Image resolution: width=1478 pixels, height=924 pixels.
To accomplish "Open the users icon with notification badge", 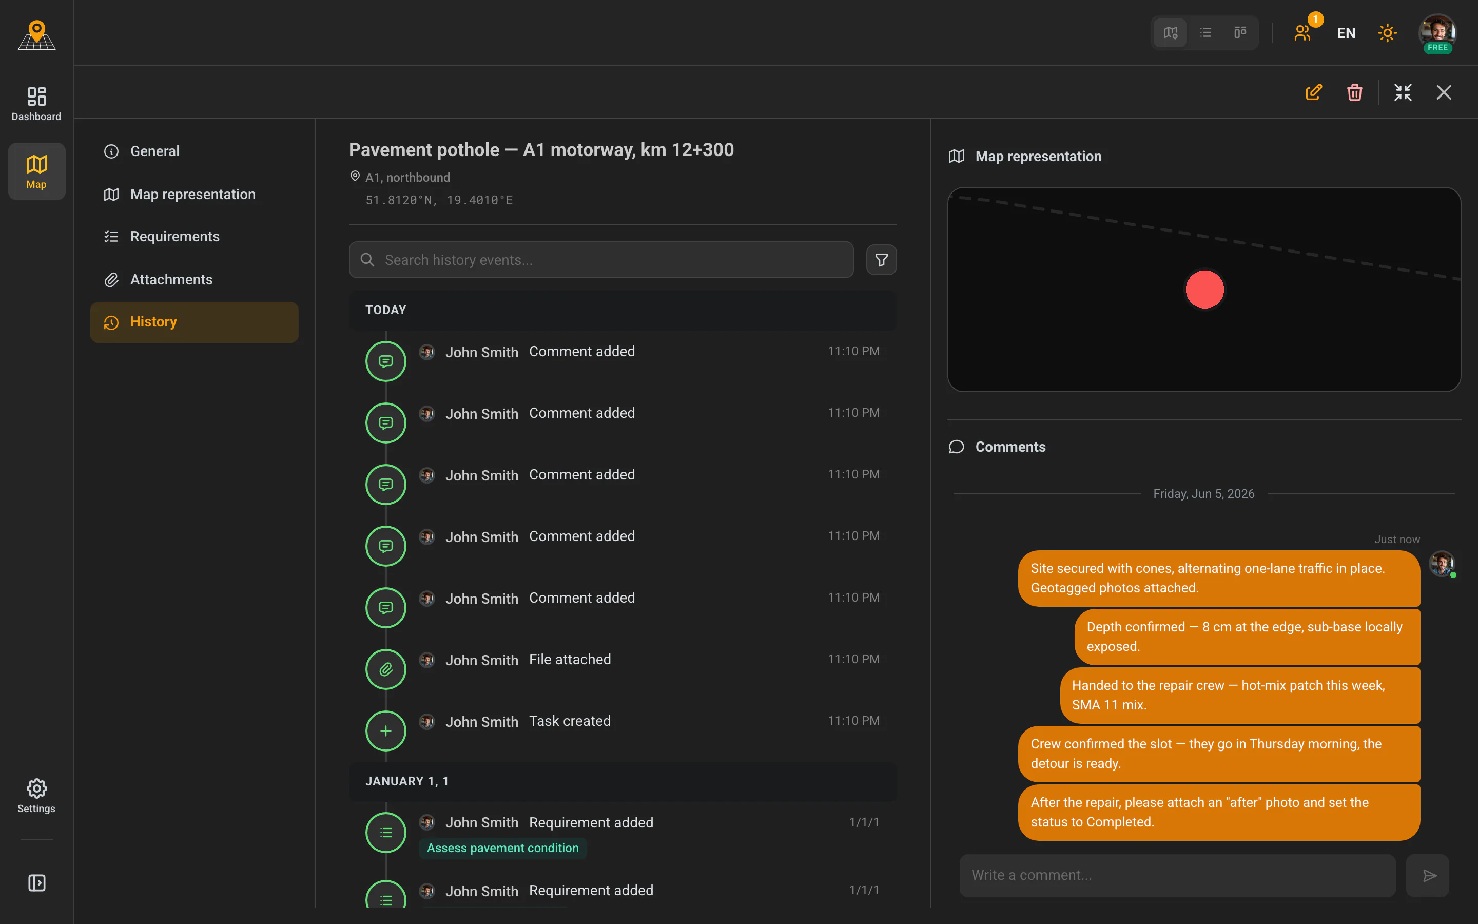I will 1304,32.
